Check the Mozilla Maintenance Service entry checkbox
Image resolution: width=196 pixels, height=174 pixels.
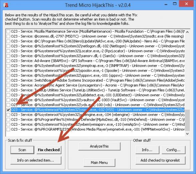[8, 31]
